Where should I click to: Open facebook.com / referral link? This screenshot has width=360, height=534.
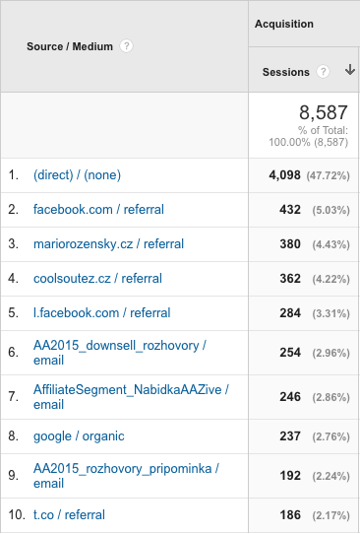coord(98,210)
